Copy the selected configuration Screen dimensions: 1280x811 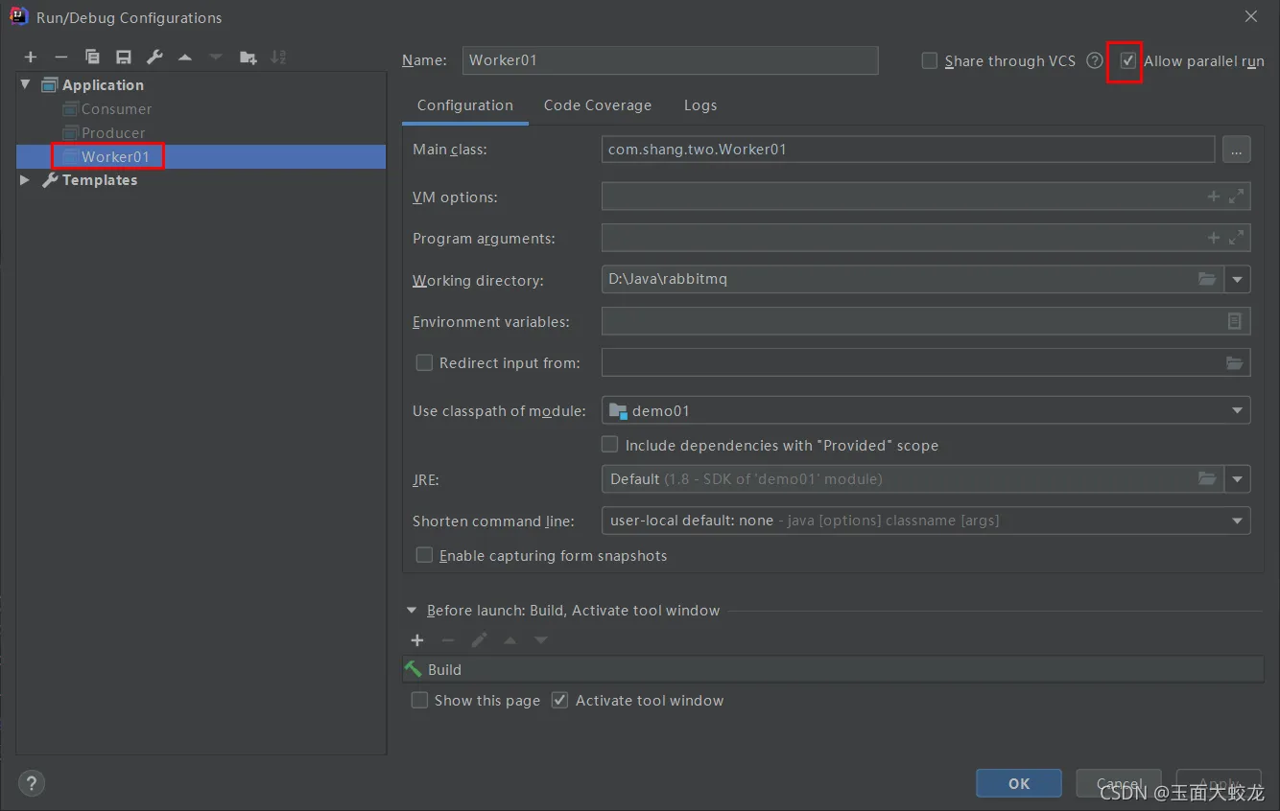pyautogui.click(x=92, y=58)
